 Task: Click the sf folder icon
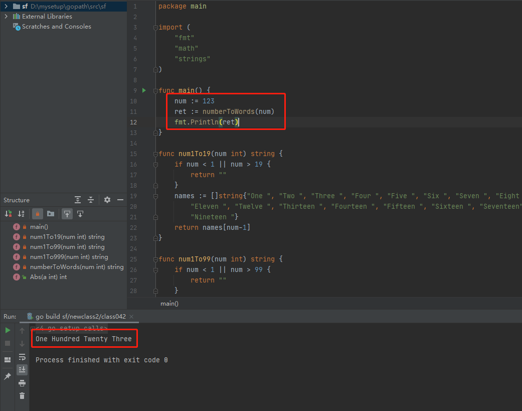(17, 7)
